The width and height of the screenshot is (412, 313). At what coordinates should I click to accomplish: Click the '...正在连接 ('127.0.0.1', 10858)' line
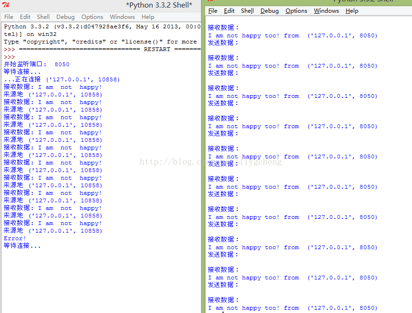62,79
